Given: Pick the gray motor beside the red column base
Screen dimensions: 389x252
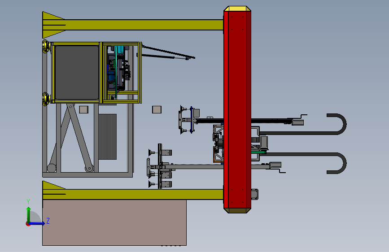Looking at the screenshot, I should tap(254, 194).
